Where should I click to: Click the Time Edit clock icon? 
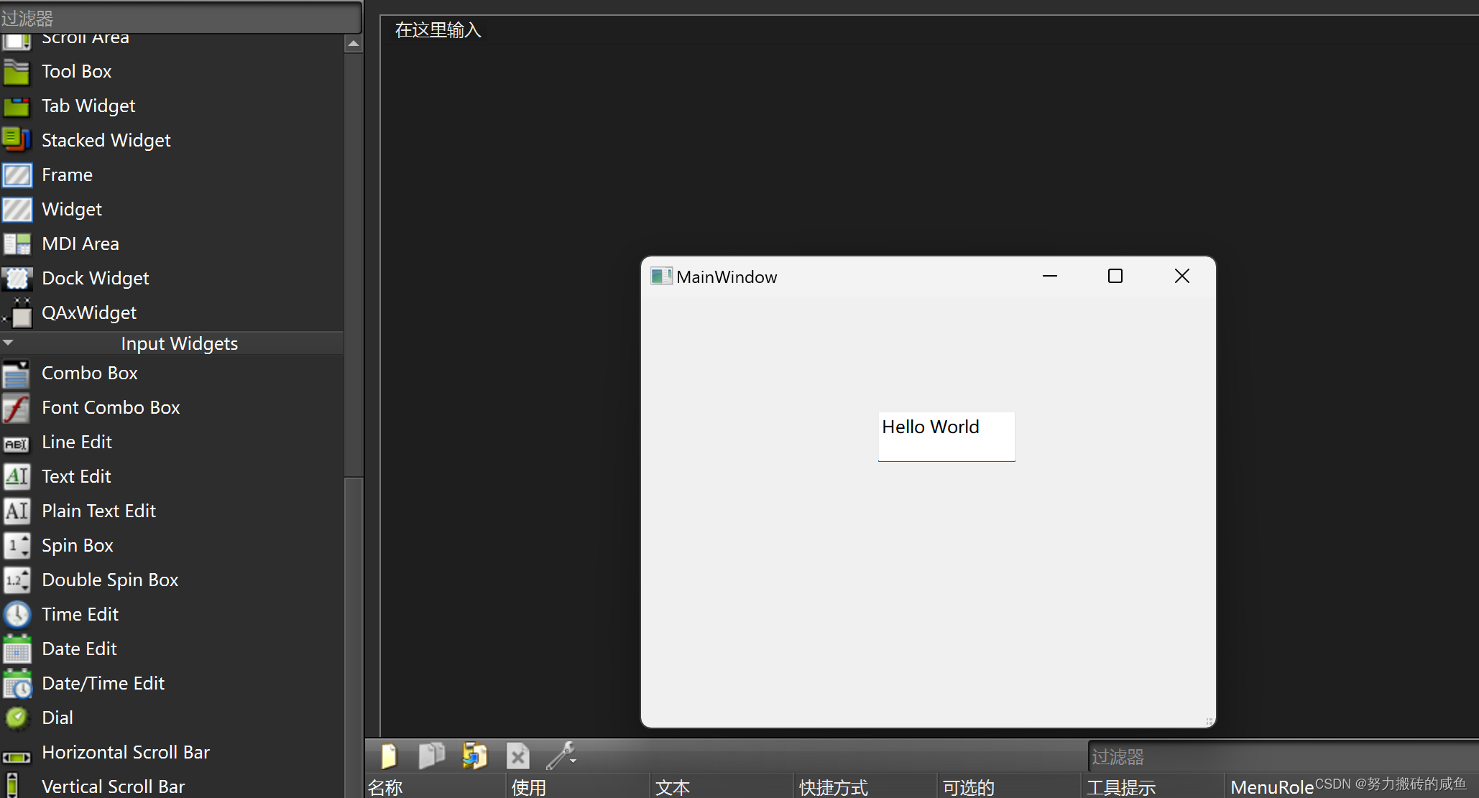coord(17,615)
